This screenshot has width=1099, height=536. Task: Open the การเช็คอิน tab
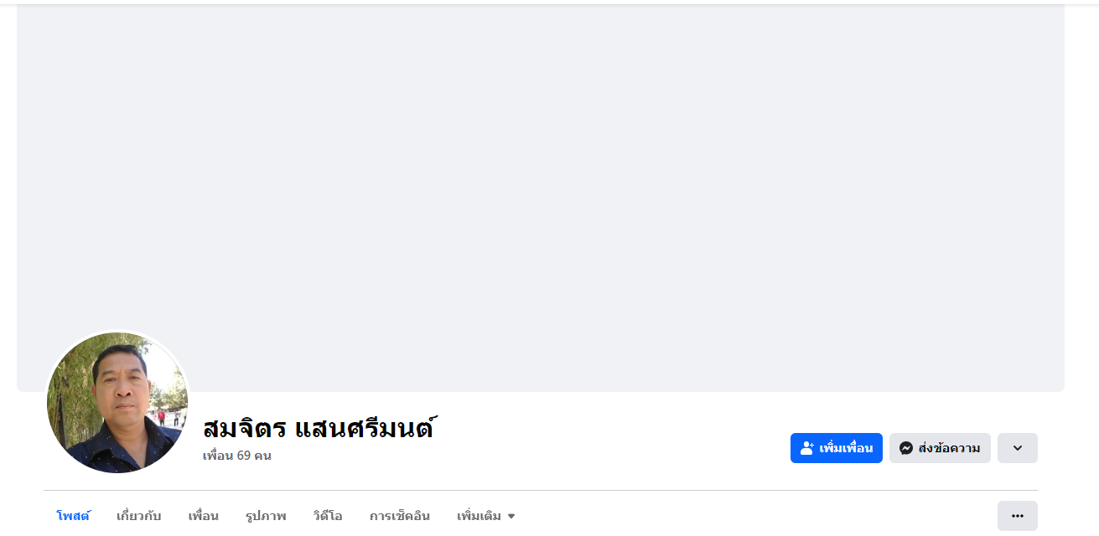(x=399, y=516)
